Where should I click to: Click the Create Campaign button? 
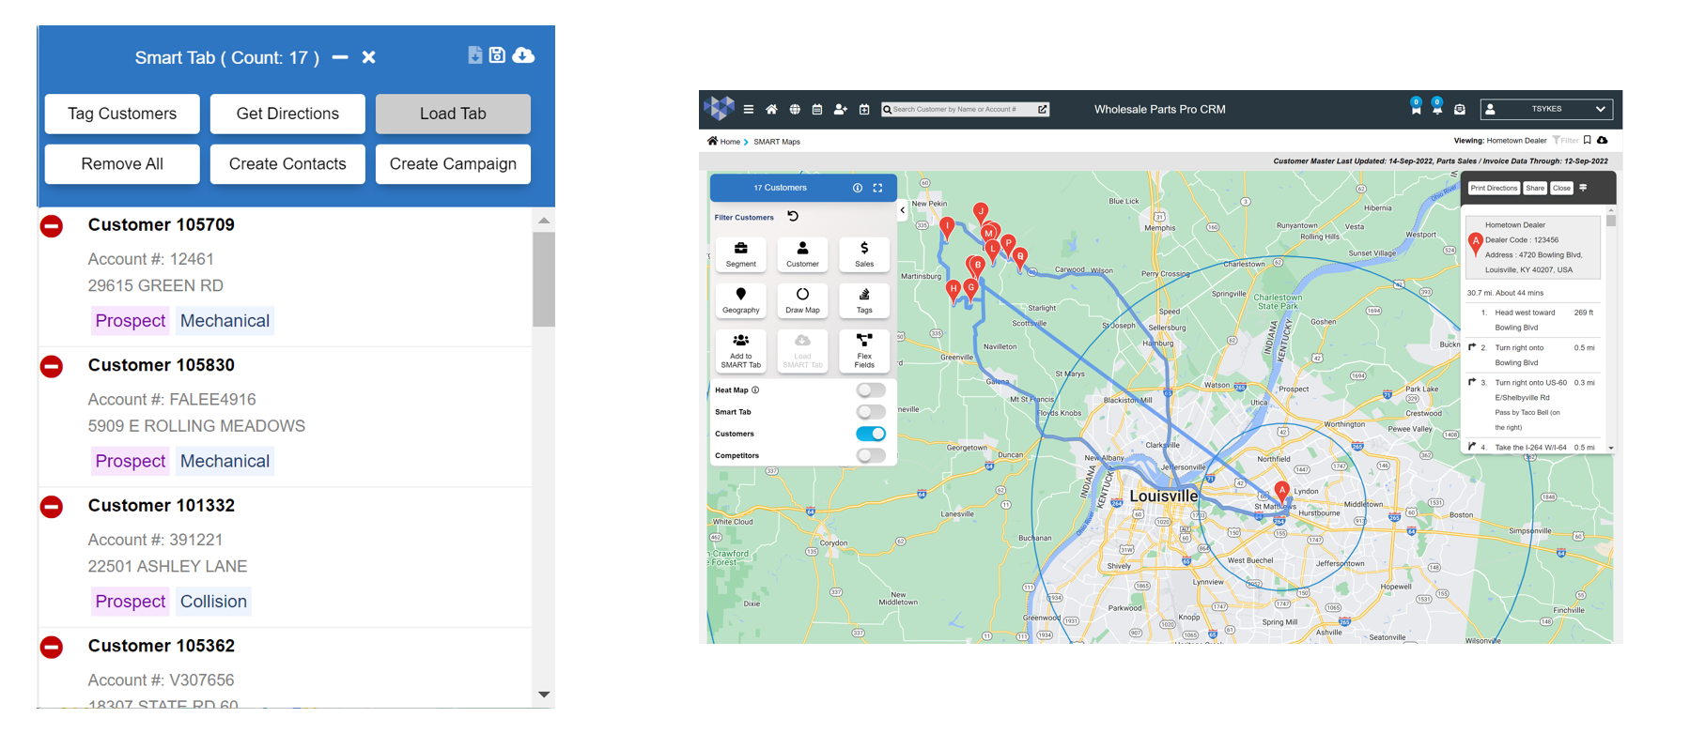point(453,164)
